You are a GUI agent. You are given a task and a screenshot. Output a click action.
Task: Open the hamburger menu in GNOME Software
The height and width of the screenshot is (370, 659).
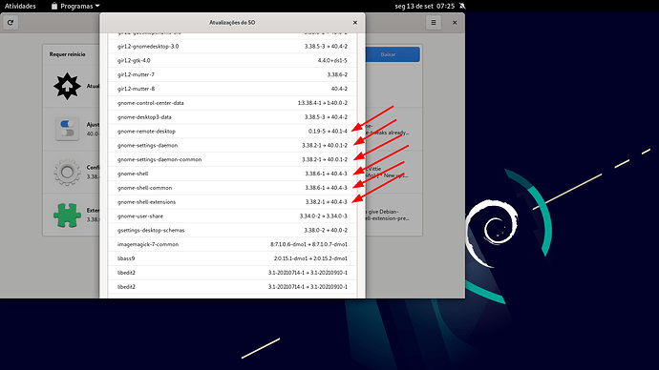point(434,23)
